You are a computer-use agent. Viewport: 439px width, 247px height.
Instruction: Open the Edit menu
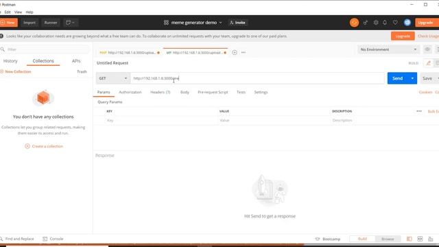[x=8, y=12]
